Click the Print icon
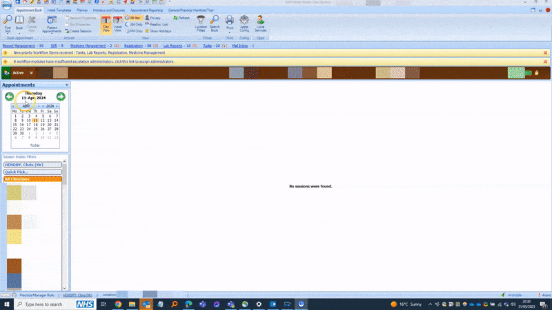 [x=230, y=22]
